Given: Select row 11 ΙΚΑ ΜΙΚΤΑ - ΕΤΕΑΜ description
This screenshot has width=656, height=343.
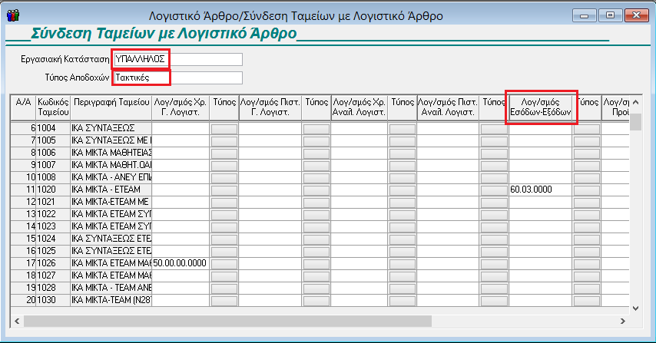Looking at the screenshot, I should tap(111, 190).
